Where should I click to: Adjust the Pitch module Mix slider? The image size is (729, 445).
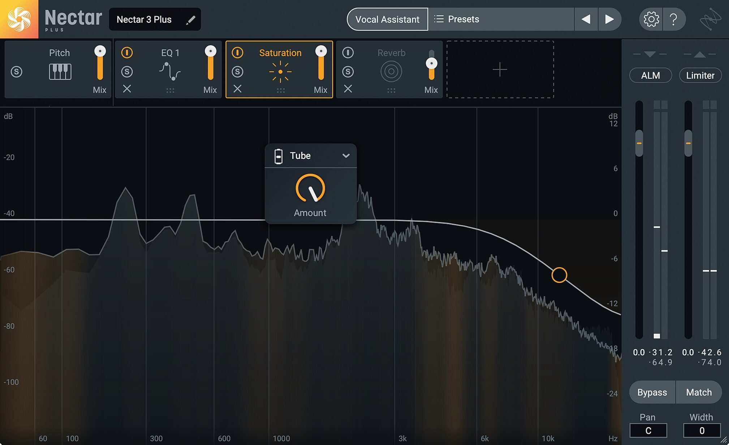tap(100, 62)
